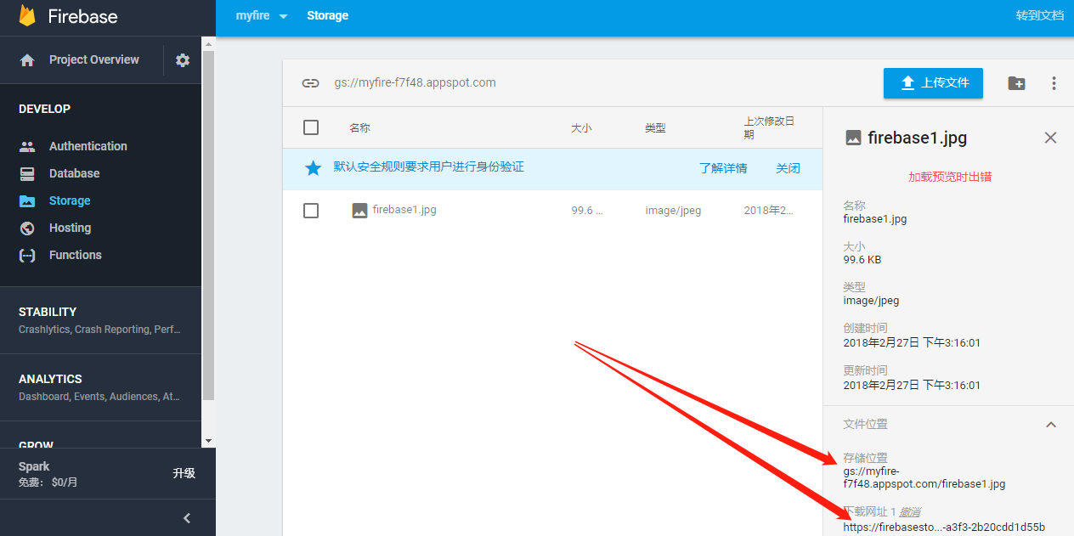The height and width of the screenshot is (536, 1074).
Task: Click the gs:// storage location path in details
Action: (x=924, y=477)
